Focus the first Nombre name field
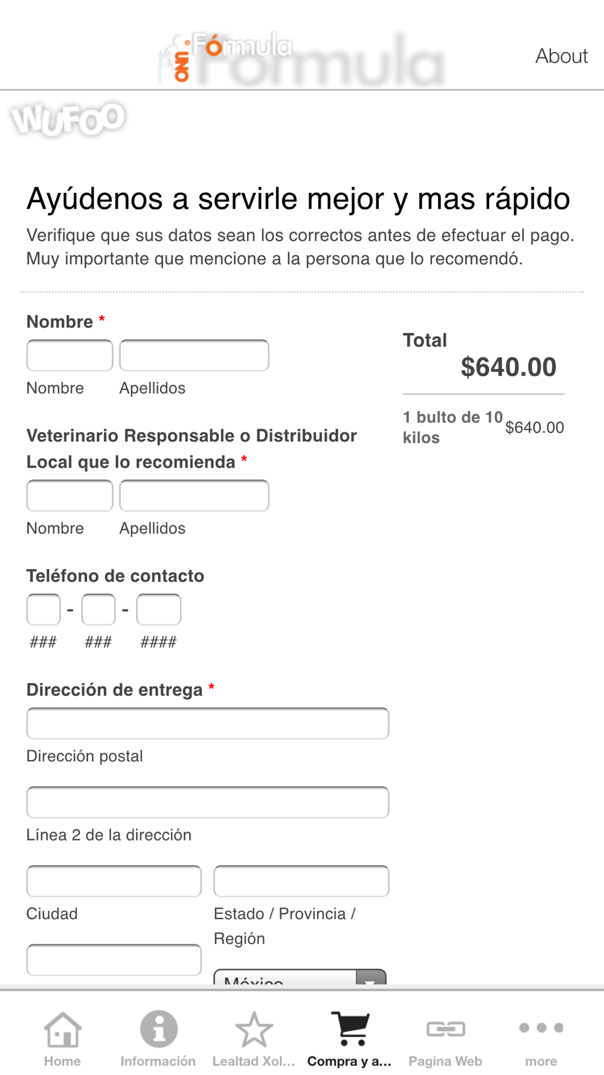604x1075 pixels. pyautogui.click(x=69, y=356)
